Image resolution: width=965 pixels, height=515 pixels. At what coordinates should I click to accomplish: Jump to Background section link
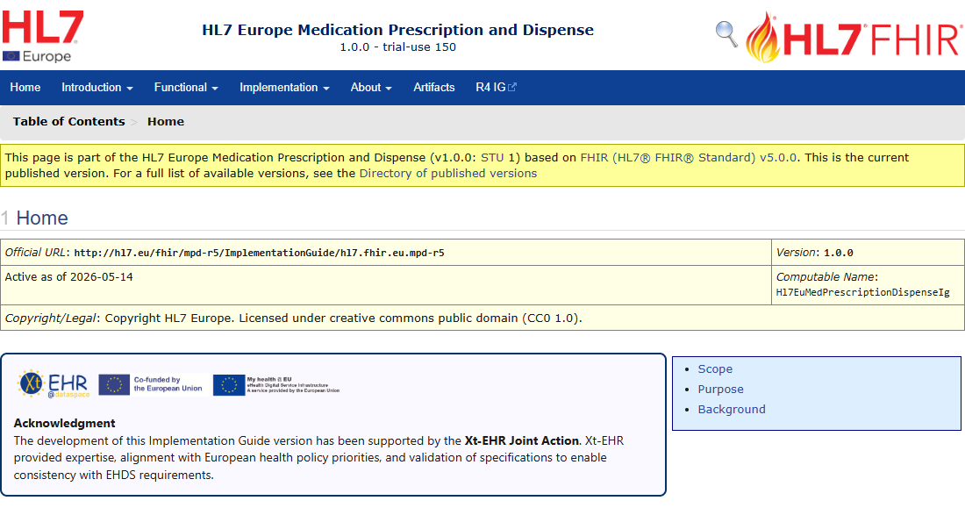[732, 410]
